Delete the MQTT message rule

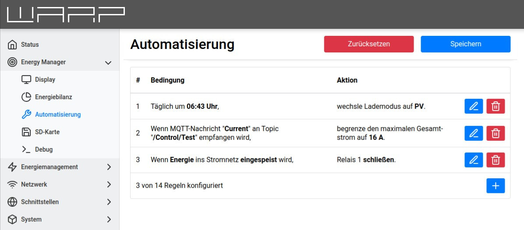click(x=496, y=133)
